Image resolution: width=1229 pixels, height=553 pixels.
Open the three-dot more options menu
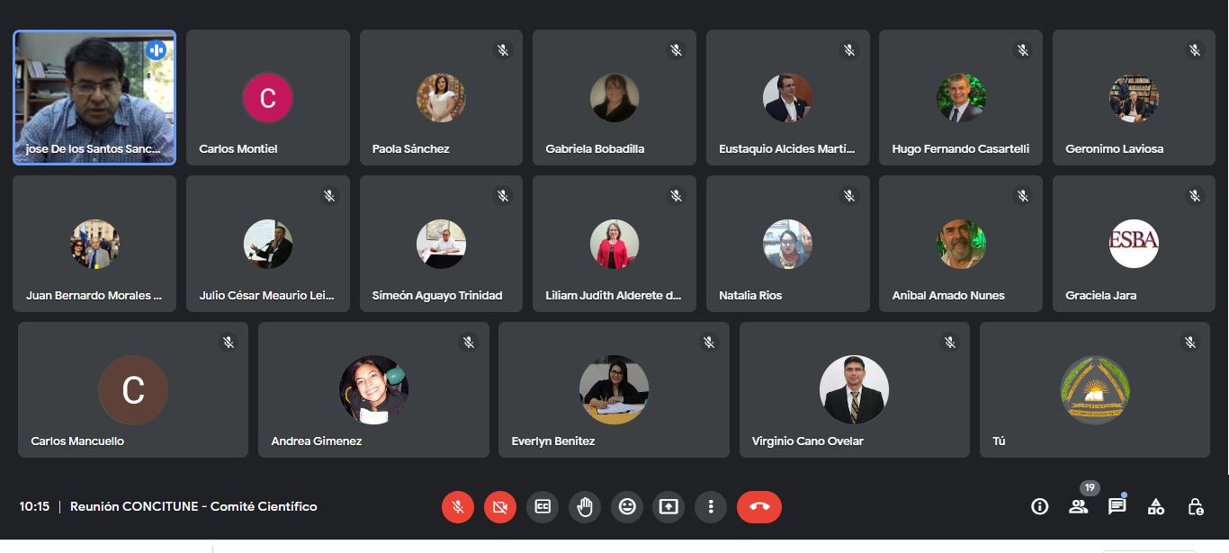tap(711, 506)
